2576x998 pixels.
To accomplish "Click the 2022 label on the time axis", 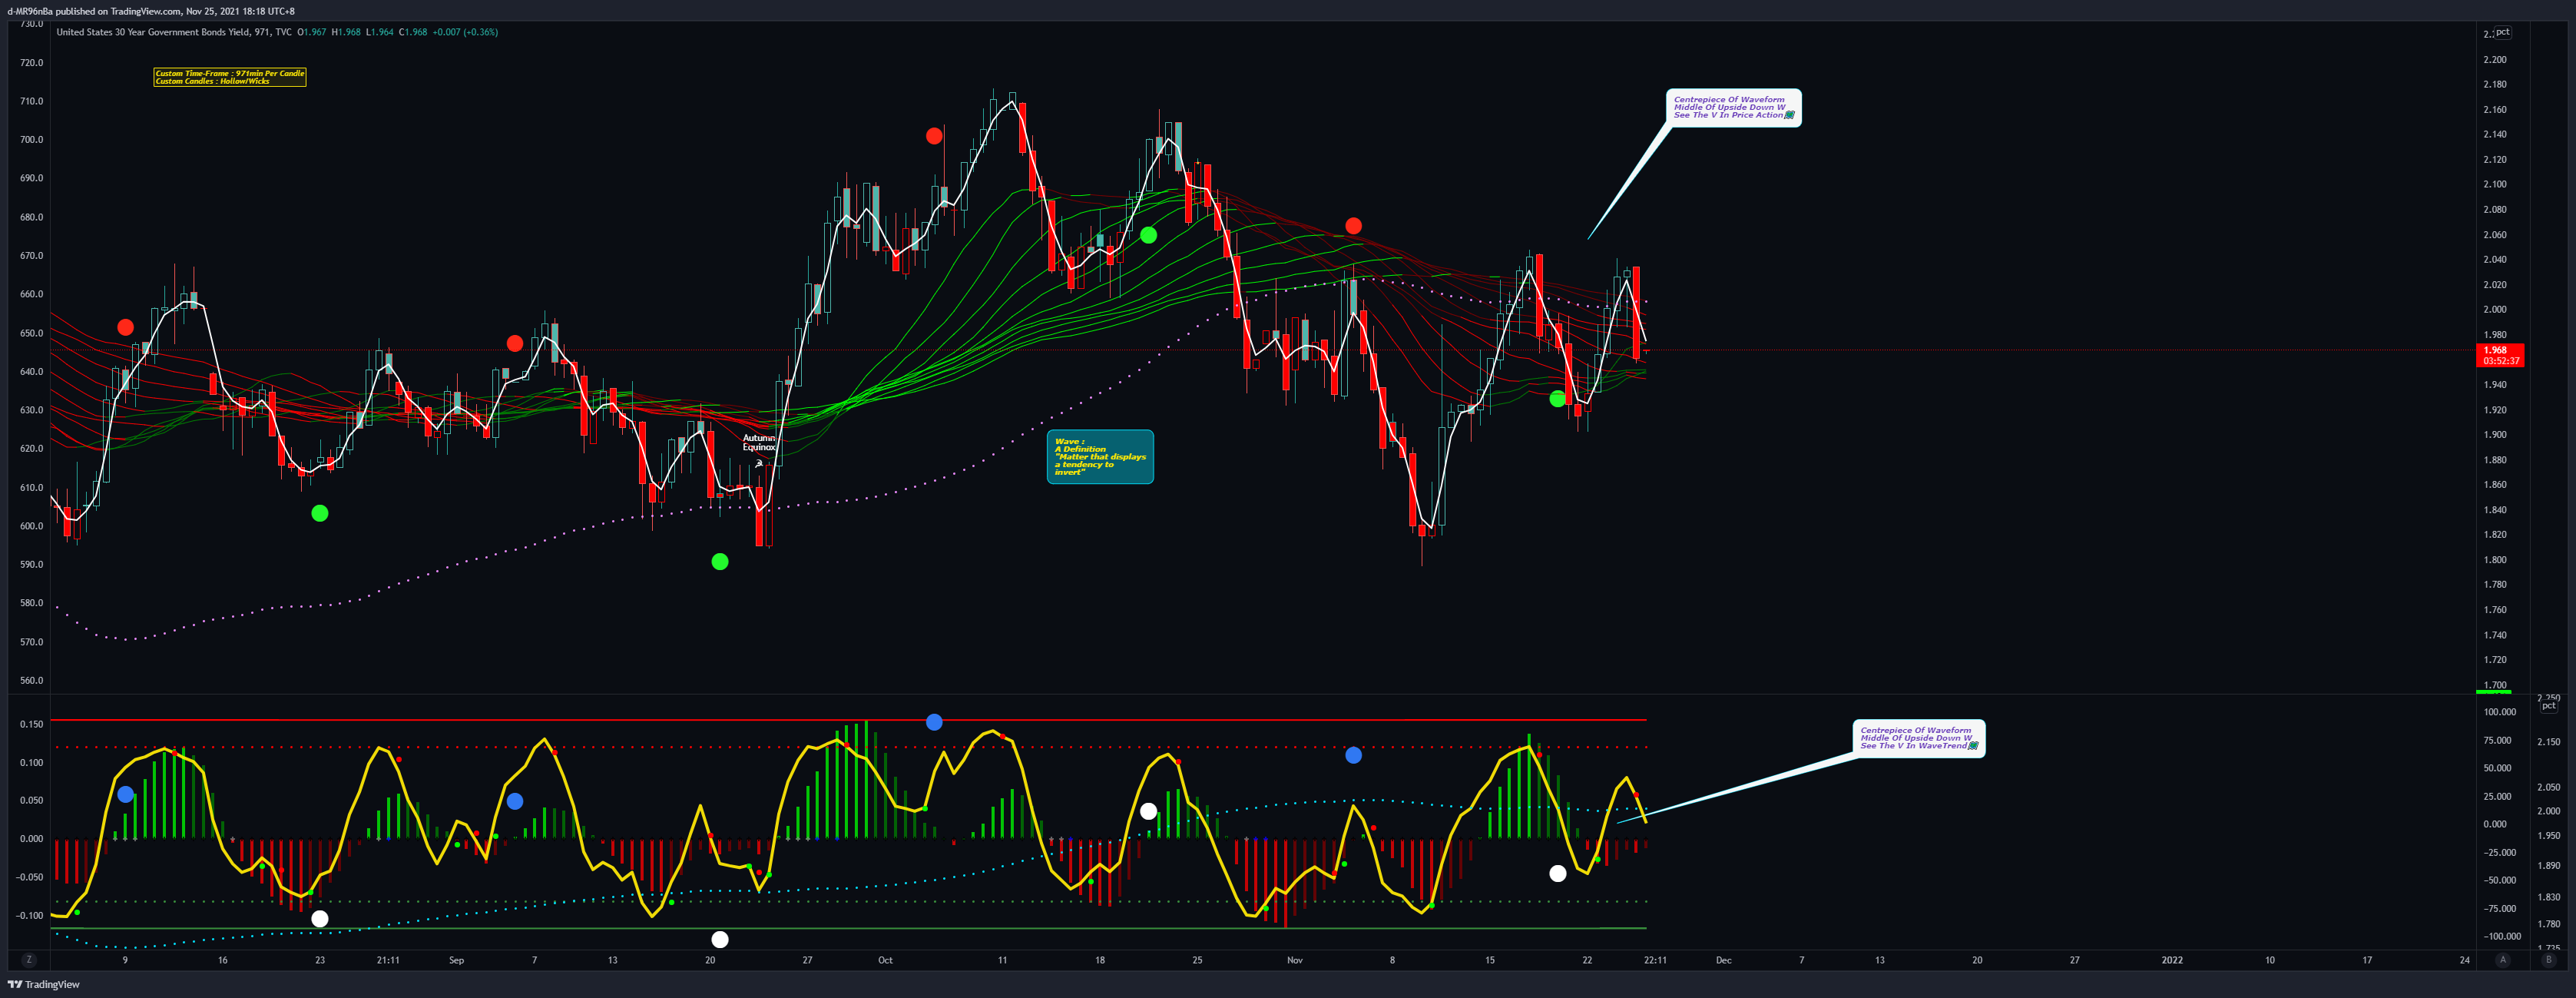I will [x=2172, y=960].
